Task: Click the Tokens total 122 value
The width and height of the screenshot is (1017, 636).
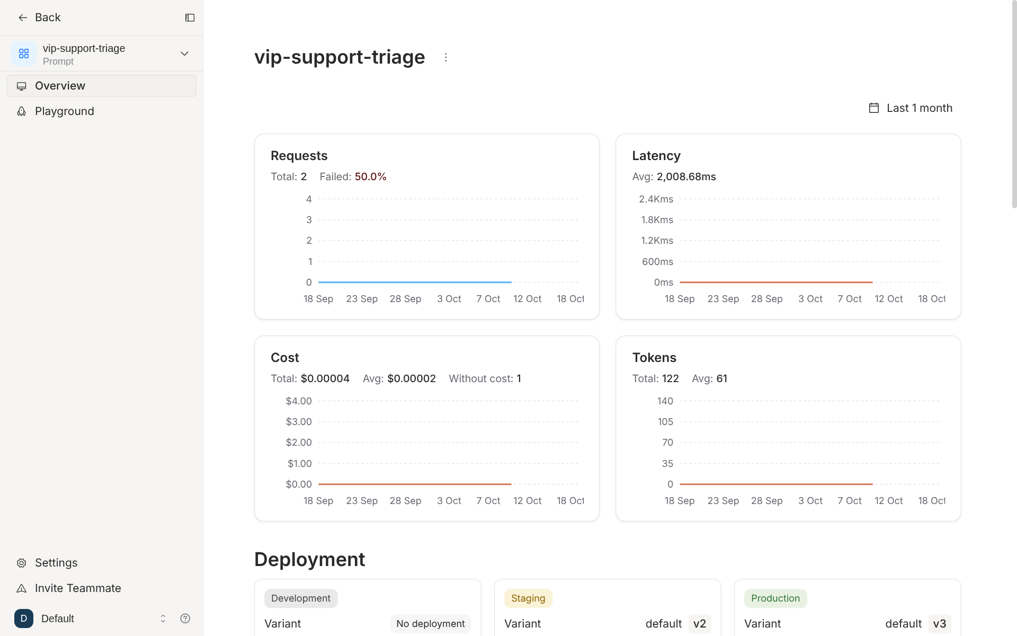Action: pyautogui.click(x=671, y=379)
